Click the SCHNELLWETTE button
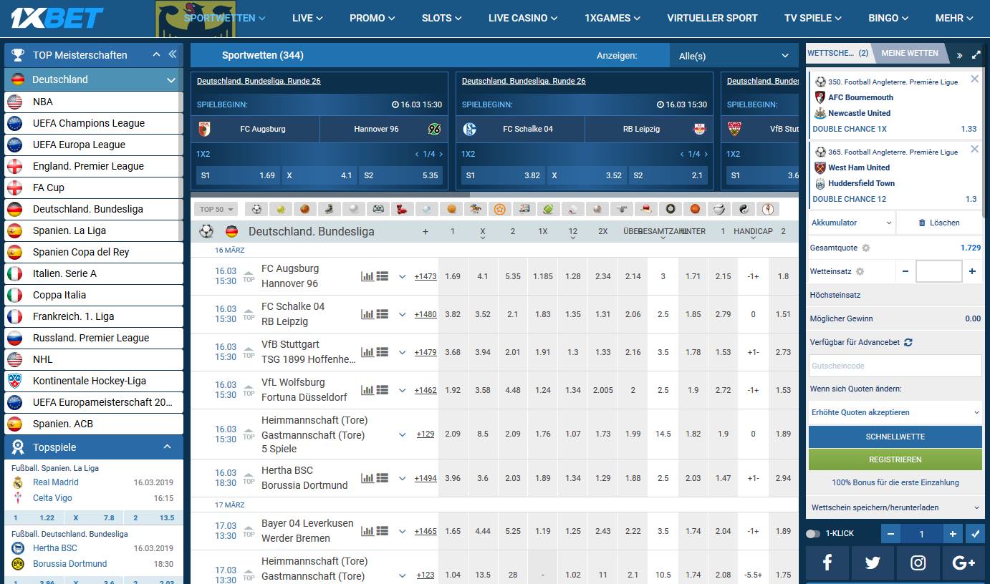The image size is (990, 584). pos(895,437)
